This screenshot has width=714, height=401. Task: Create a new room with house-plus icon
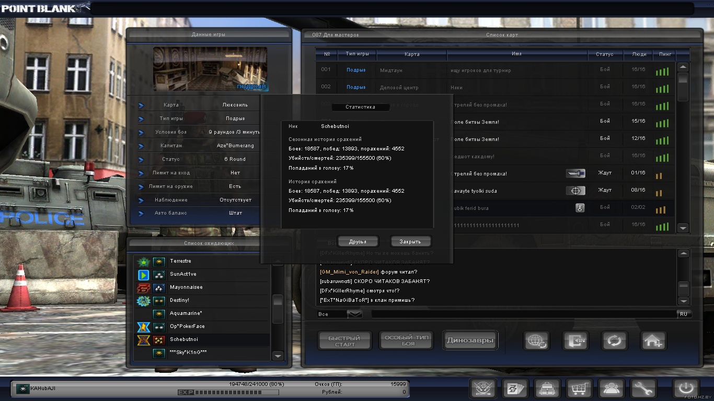coord(653,341)
